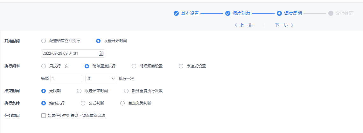Select 额外重复执行次数 radio option
The height and width of the screenshot is (133, 363).
click(x=126, y=91)
